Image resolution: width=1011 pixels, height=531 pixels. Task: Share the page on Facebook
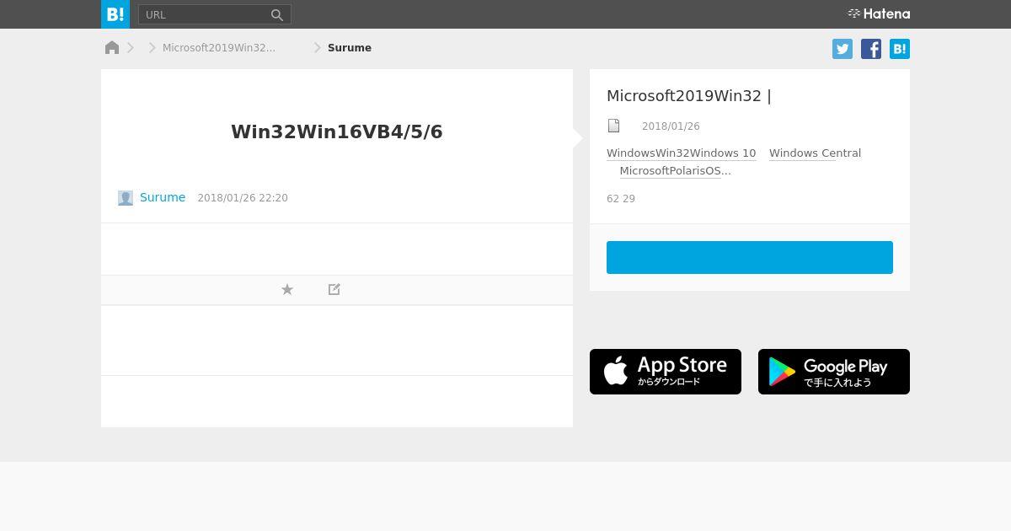871,49
